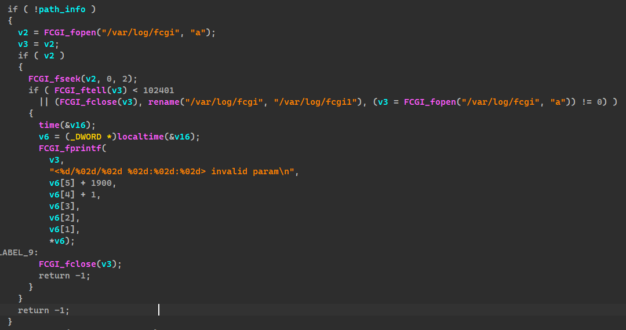The image size is (626, 330).
Task: Select the _DWORD cast type
Action: coord(85,137)
